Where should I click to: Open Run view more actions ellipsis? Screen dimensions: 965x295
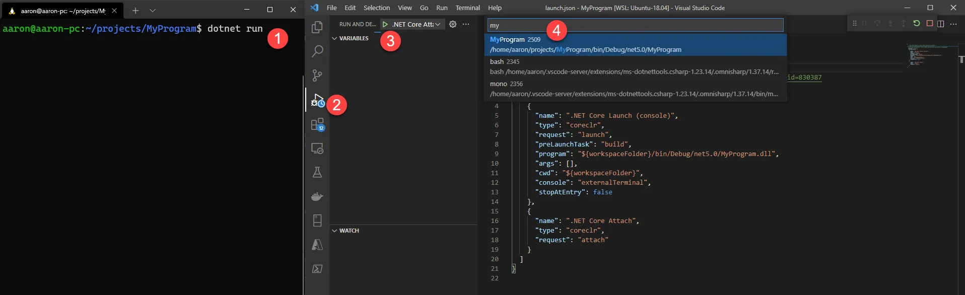click(x=466, y=24)
